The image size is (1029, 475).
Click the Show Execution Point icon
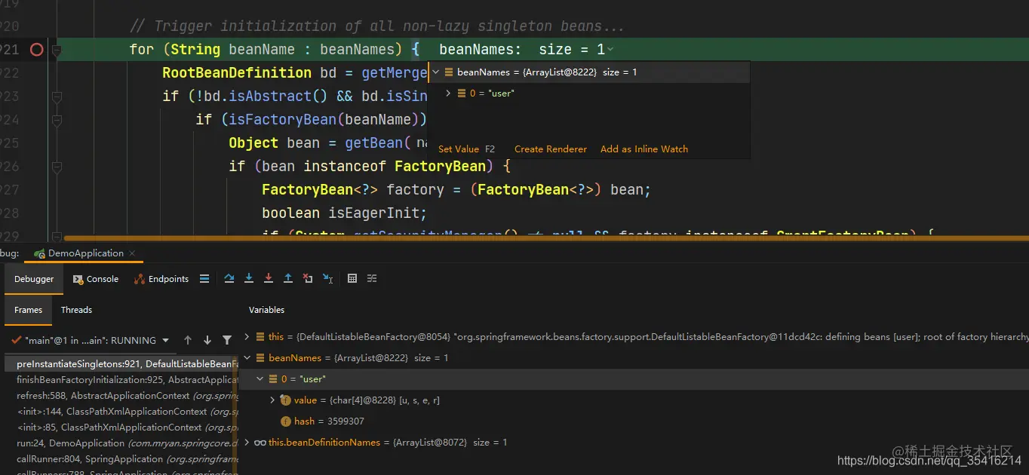204,279
